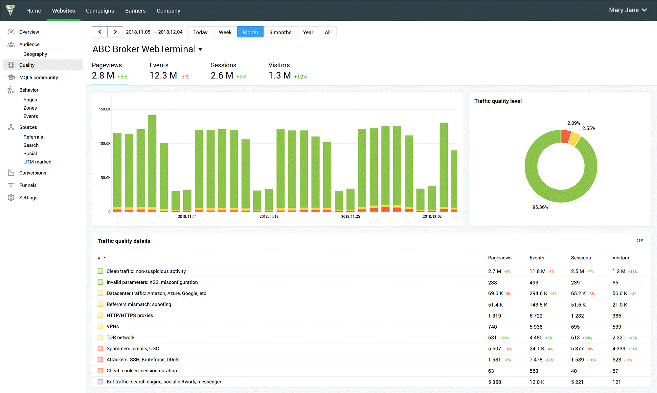Toggle visibility of Spammers row
The image size is (657, 393).
coord(100,348)
